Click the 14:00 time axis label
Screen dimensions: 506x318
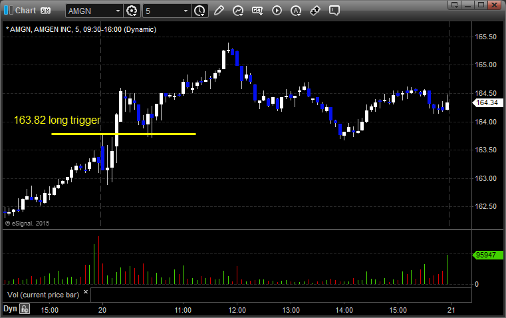click(344, 310)
